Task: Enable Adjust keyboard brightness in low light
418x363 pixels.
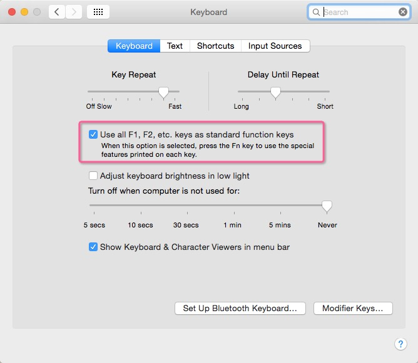Action: (93, 176)
